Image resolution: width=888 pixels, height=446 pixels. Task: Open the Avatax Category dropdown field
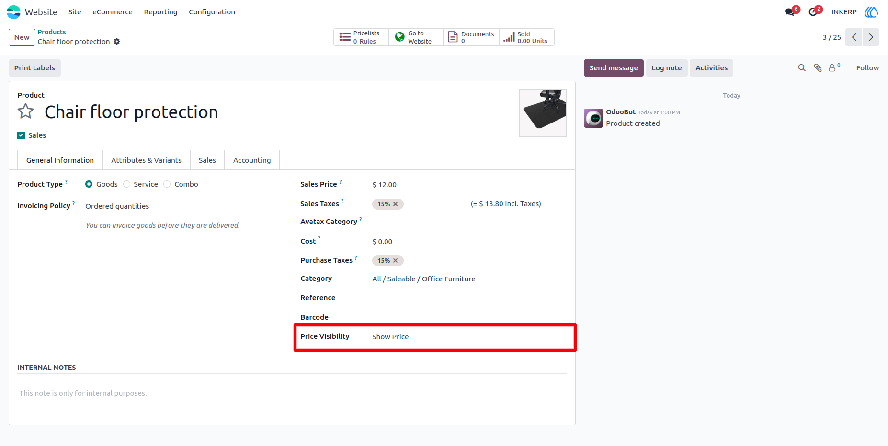click(469, 222)
